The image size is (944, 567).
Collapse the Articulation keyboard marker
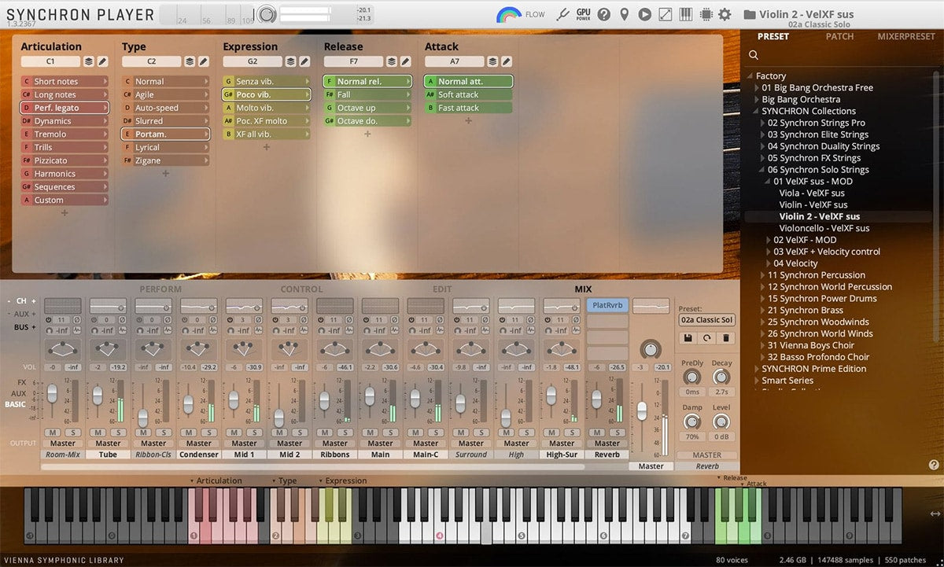pos(192,480)
